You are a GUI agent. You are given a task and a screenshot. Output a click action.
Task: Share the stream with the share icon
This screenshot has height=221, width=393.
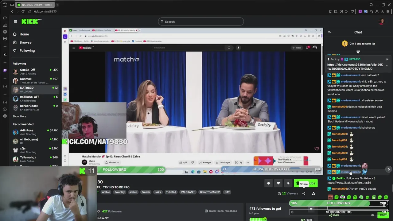tap(304, 193)
